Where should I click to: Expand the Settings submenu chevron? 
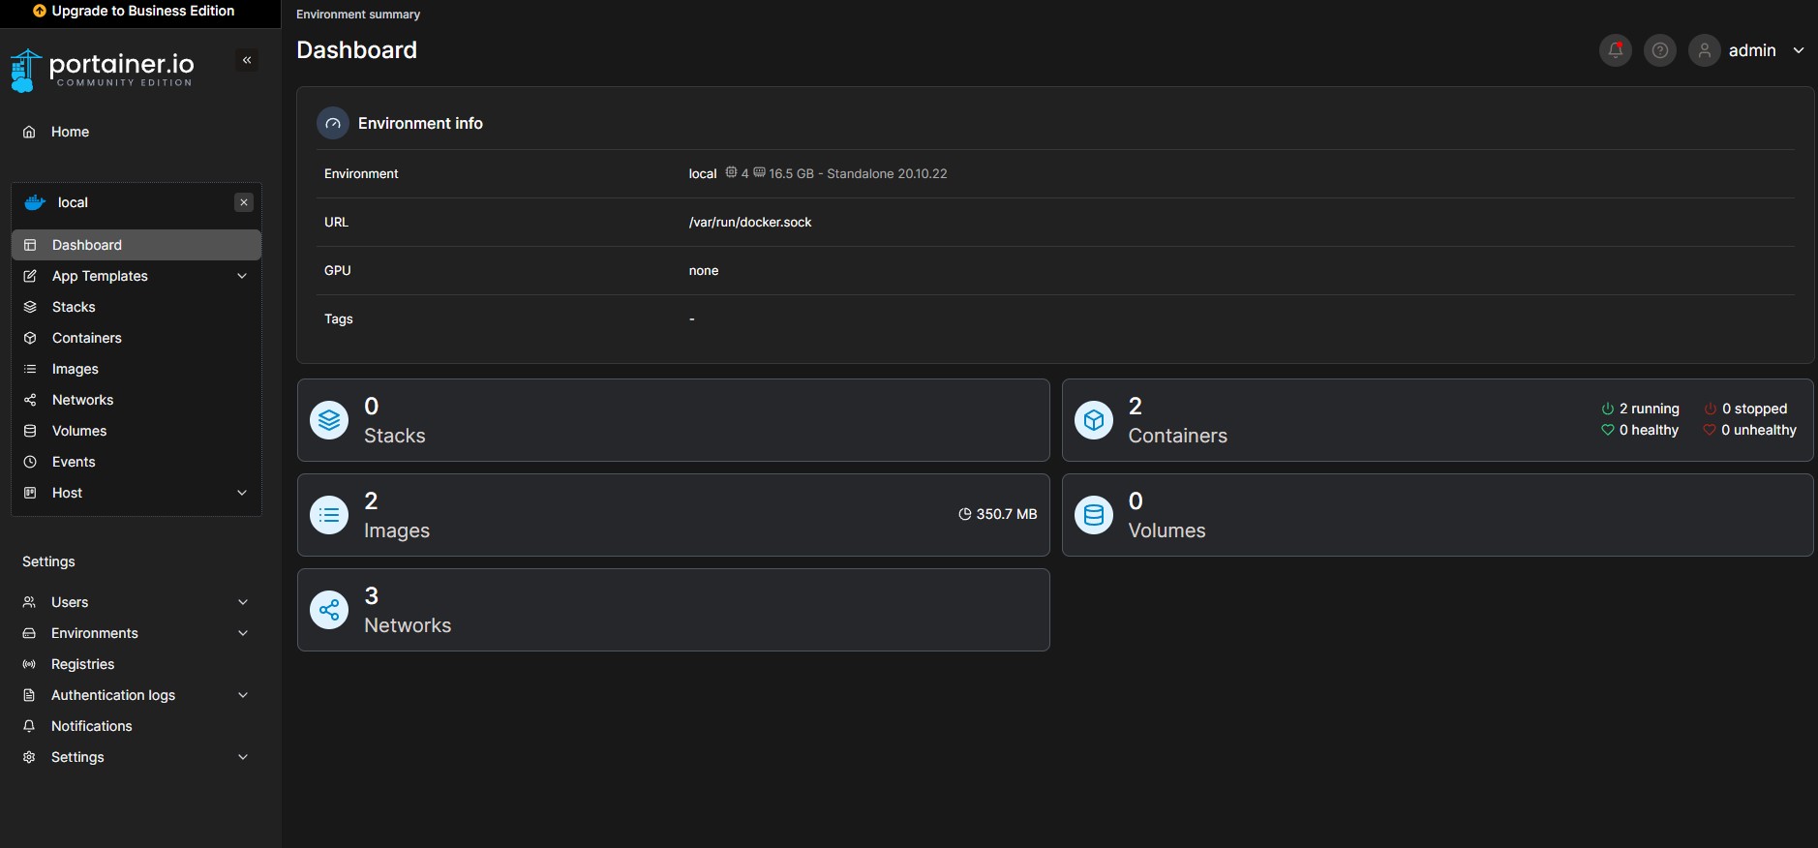[x=243, y=757]
